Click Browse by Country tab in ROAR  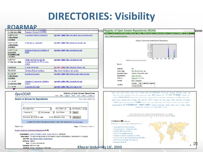click(135, 33)
